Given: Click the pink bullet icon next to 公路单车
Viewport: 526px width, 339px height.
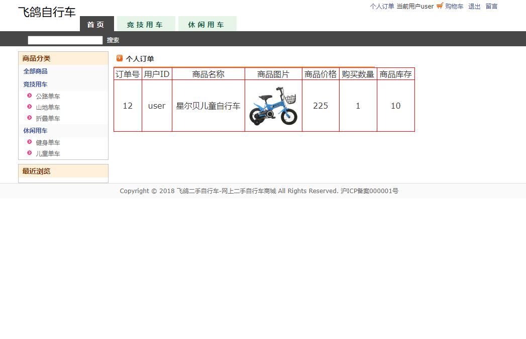Looking at the screenshot, I should click(x=30, y=96).
